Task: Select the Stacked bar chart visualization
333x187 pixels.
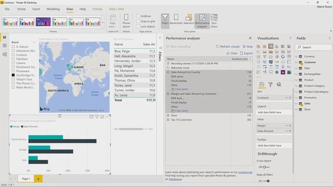Action: pos(259,46)
